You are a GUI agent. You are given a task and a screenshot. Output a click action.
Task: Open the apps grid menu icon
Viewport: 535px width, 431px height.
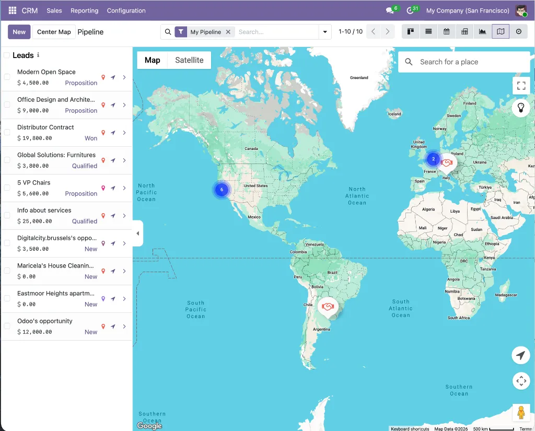tap(13, 10)
